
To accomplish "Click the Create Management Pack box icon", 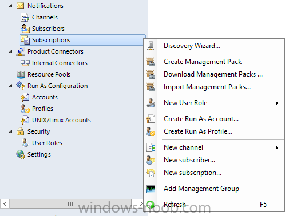I will point(151,62).
